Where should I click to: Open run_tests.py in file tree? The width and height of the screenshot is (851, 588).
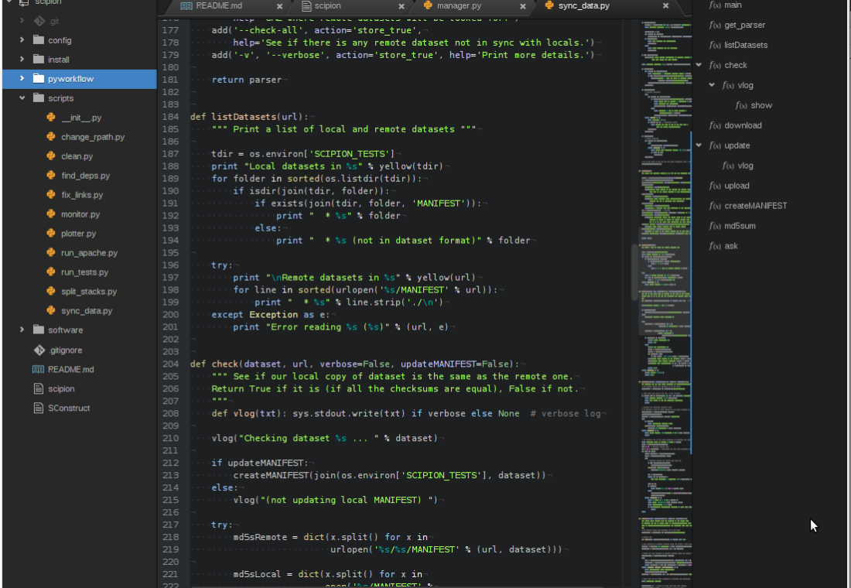point(84,272)
